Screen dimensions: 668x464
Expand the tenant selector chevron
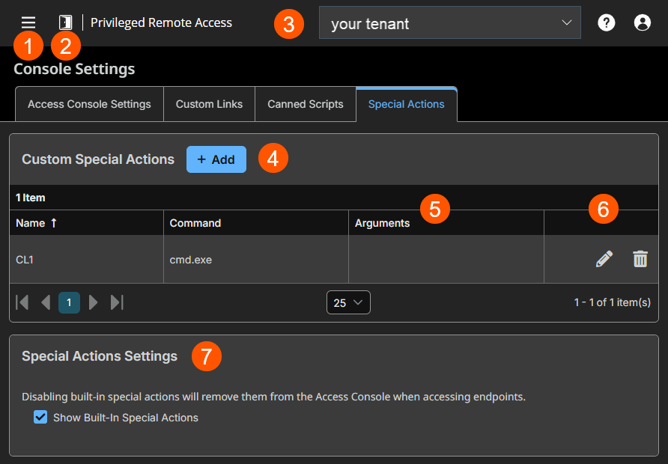click(567, 22)
